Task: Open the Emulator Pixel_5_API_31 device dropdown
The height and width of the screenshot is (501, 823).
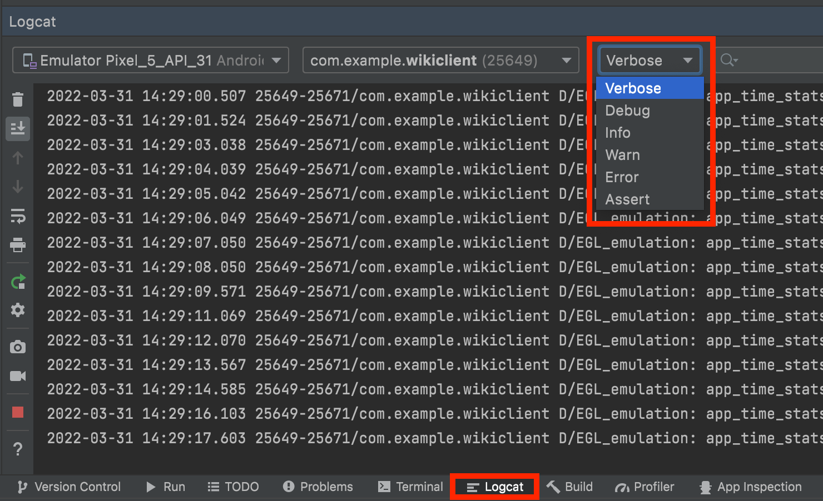Action: pos(151,60)
